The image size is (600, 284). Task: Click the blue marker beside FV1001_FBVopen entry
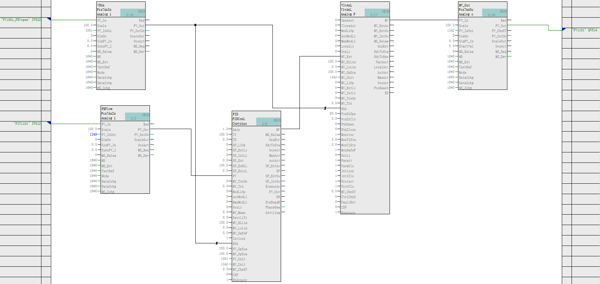coord(49,19)
